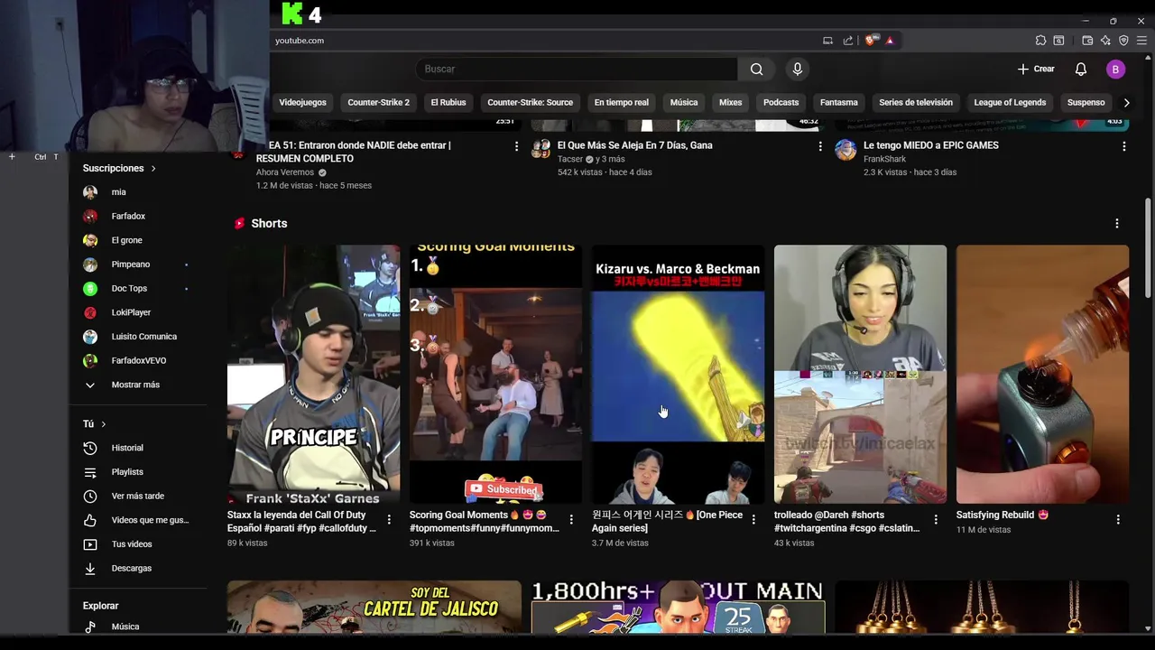Select the Podcasts filter chip
1155x650 pixels.
(781, 103)
